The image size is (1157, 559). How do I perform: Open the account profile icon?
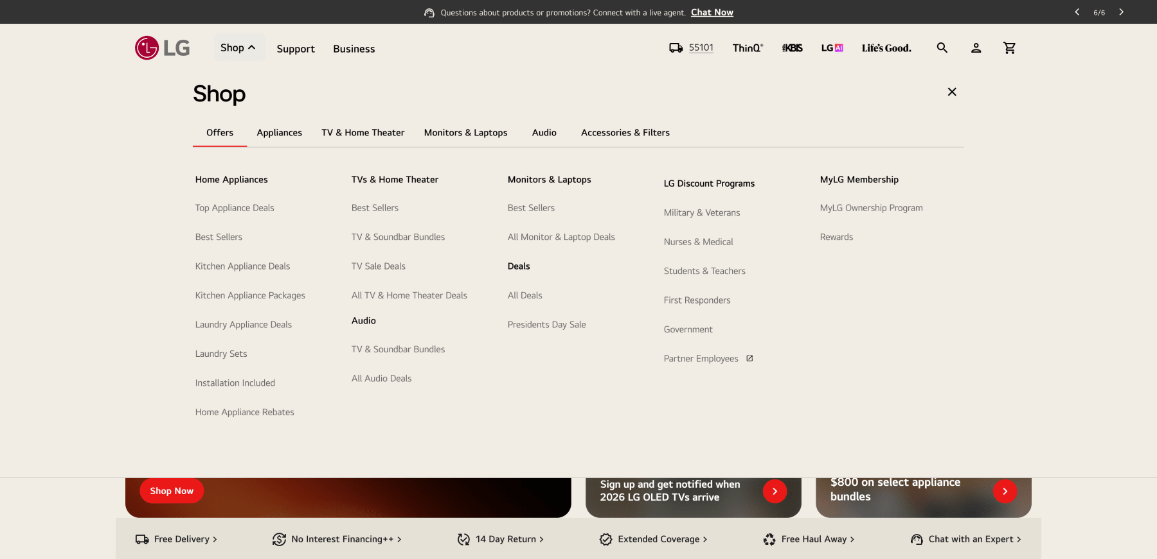976,48
